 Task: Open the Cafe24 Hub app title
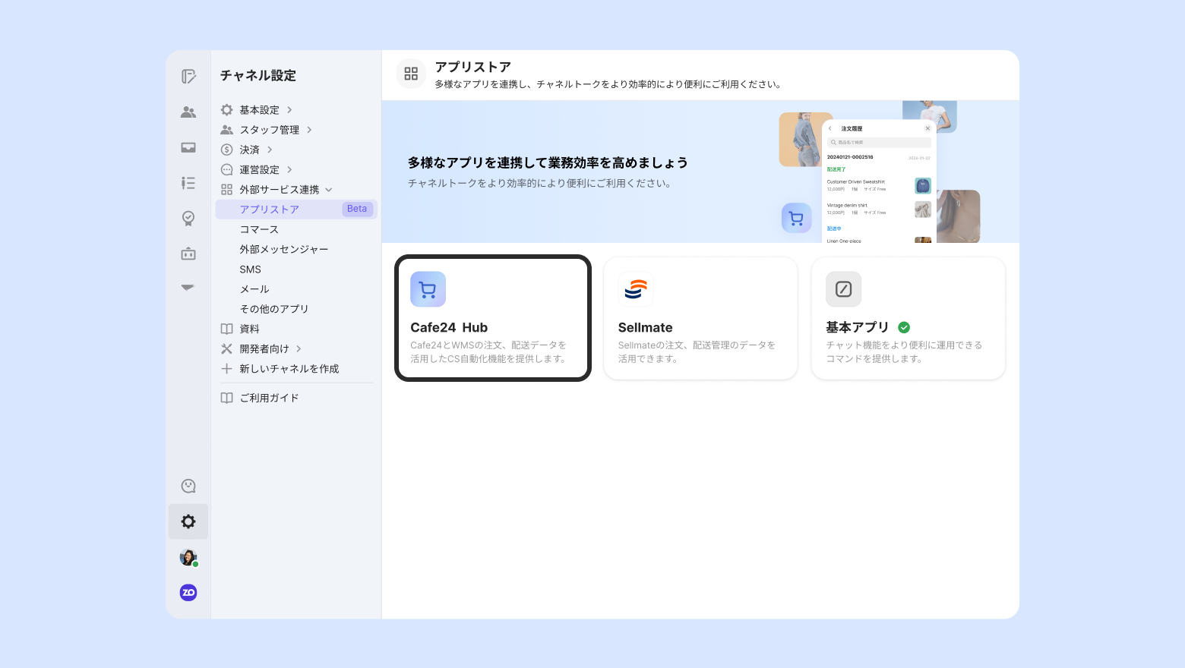pos(449,327)
